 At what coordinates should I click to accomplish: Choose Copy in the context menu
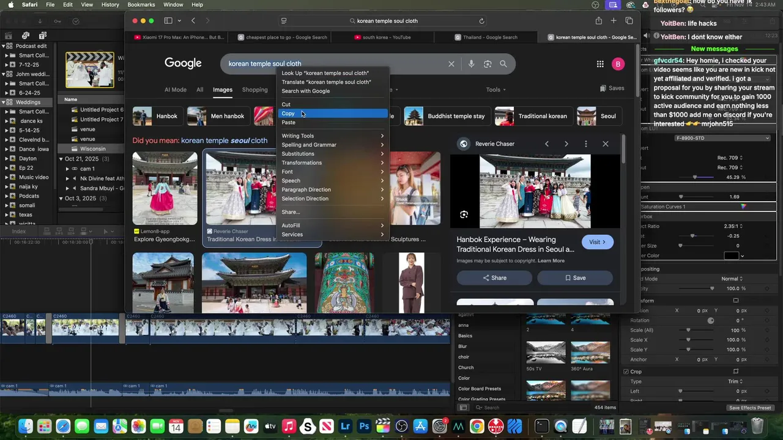coord(333,114)
